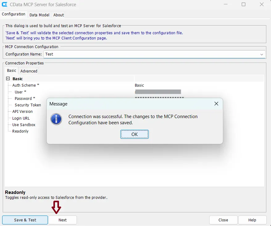Click OK in the Message dialog

135,134
